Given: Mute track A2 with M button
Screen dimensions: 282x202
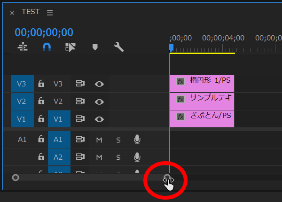Looking at the screenshot, I should pyautogui.click(x=99, y=158).
